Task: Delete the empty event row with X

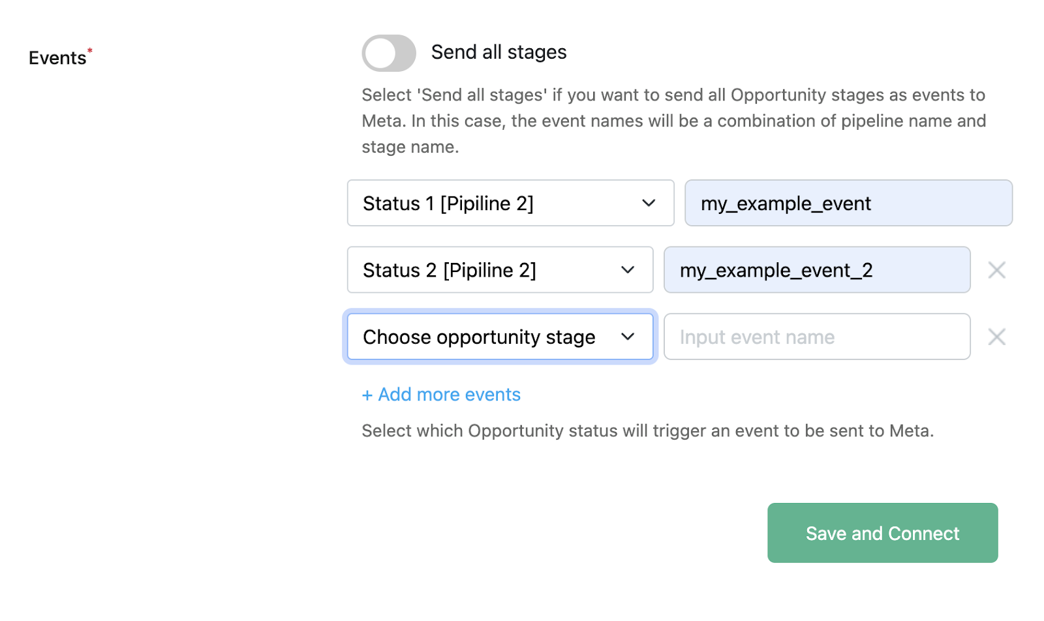Action: pos(996,337)
